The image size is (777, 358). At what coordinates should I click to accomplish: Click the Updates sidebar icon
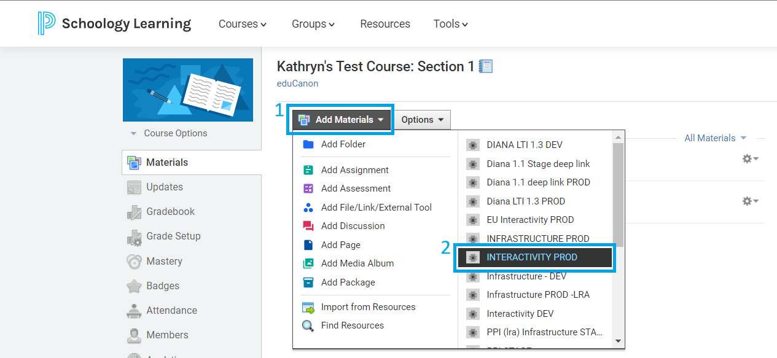pyautogui.click(x=134, y=187)
